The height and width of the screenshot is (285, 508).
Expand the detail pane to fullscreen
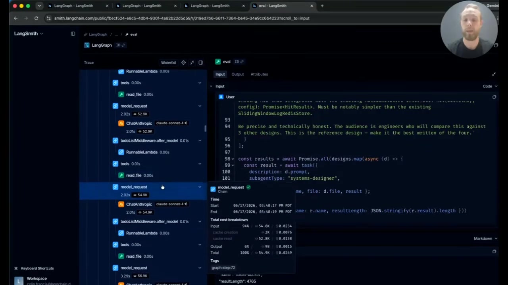(x=494, y=74)
